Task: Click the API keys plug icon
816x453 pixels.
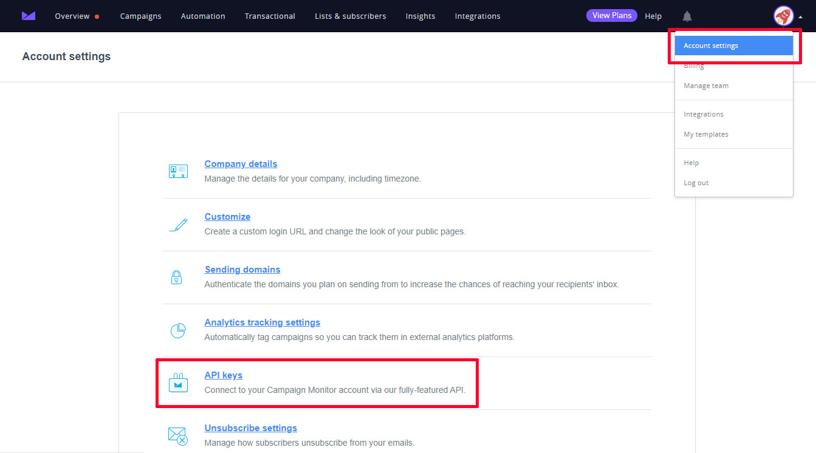Action: point(178,383)
